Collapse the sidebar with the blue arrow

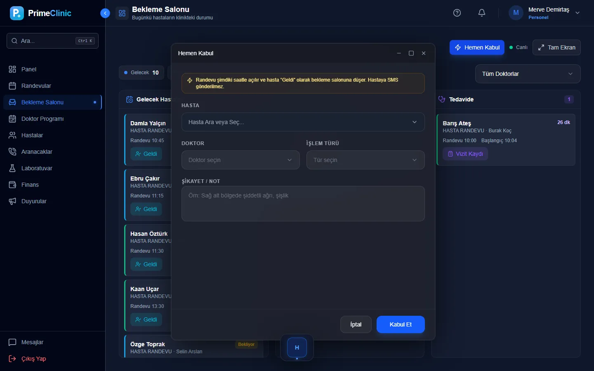[x=105, y=13]
